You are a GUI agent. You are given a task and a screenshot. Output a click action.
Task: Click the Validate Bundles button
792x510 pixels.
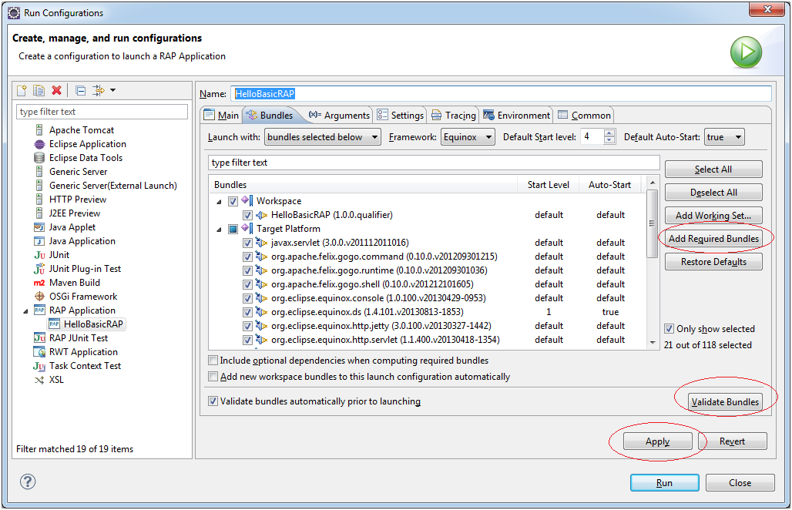pyautogui.click(x=725, y=402)
